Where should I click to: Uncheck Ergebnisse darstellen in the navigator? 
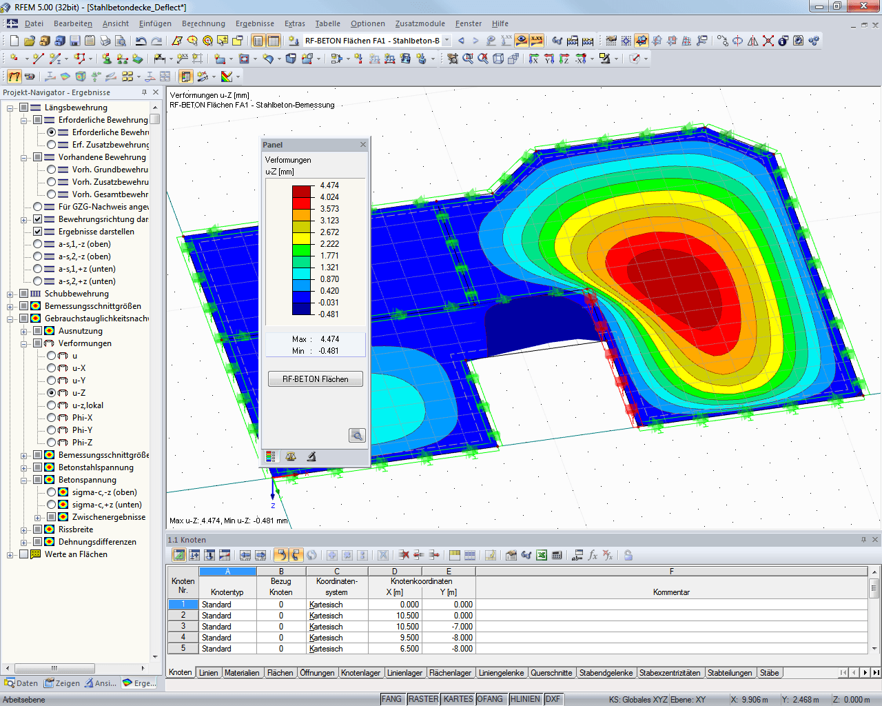click(x=37, y=232)
